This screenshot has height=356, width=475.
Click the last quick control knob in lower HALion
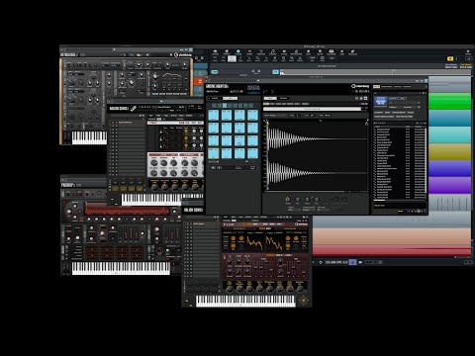pos(300,288)
